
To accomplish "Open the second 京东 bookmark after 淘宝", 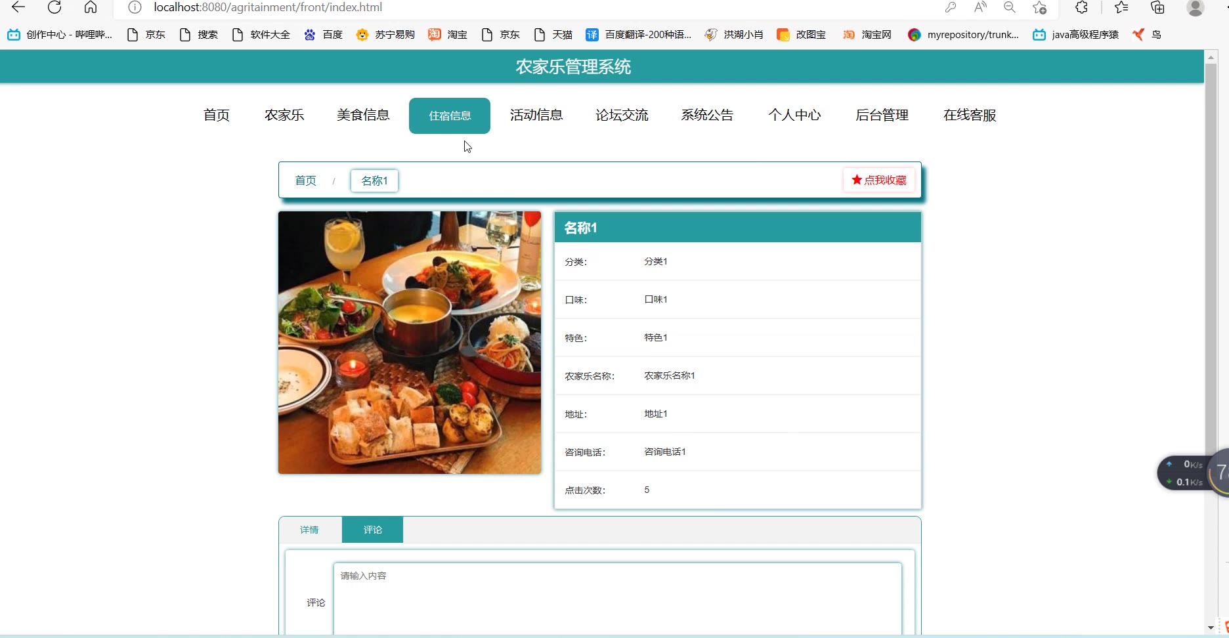I will (x=501, y=35).
